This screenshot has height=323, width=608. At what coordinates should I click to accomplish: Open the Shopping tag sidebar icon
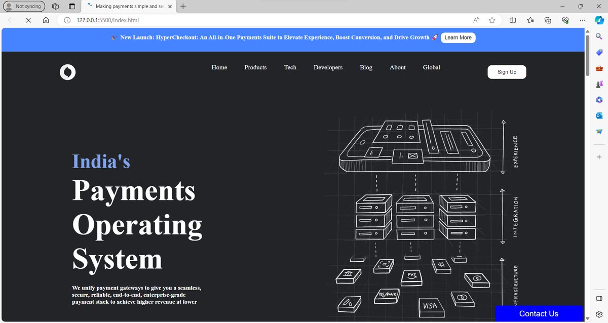(x=599, y=52)
